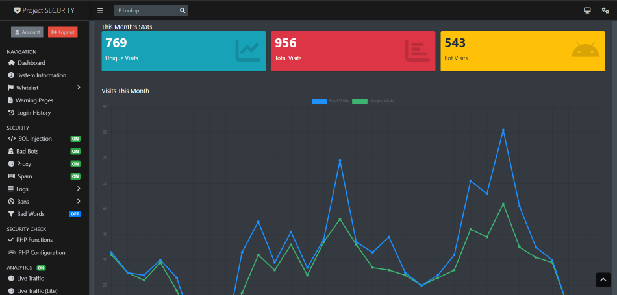Toggle the Bad Words OFF badge
617x295 pixels.
(x=75, y=214)
